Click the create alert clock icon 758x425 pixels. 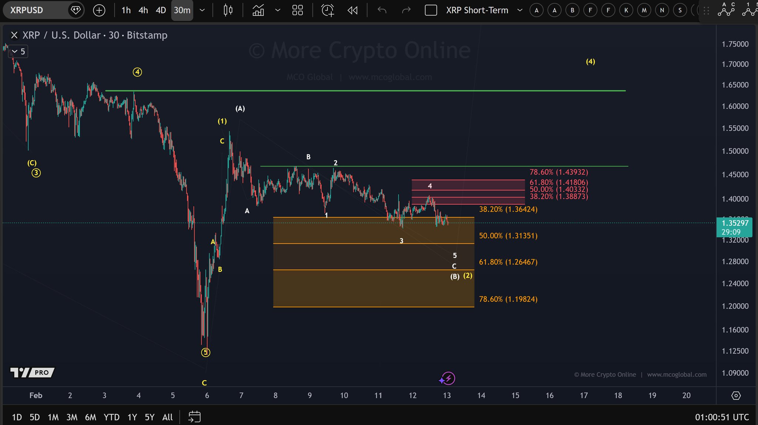328,10
